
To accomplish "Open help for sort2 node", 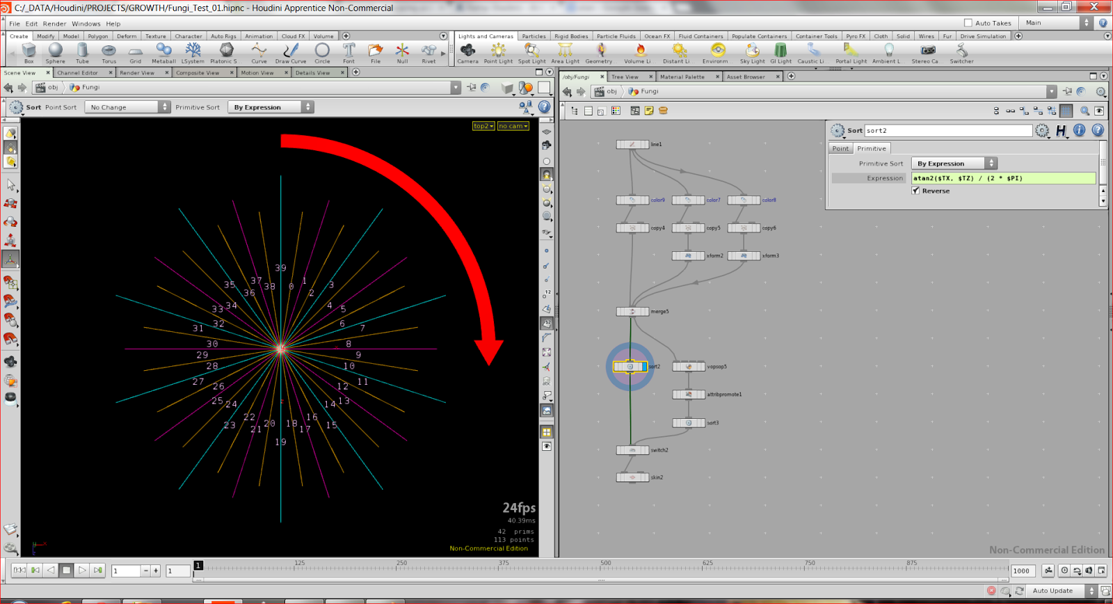I will pyautogui.click(x=1098, y=130).
